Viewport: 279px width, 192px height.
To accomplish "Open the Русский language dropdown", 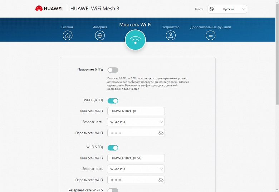I will click(x=227, y=9).
